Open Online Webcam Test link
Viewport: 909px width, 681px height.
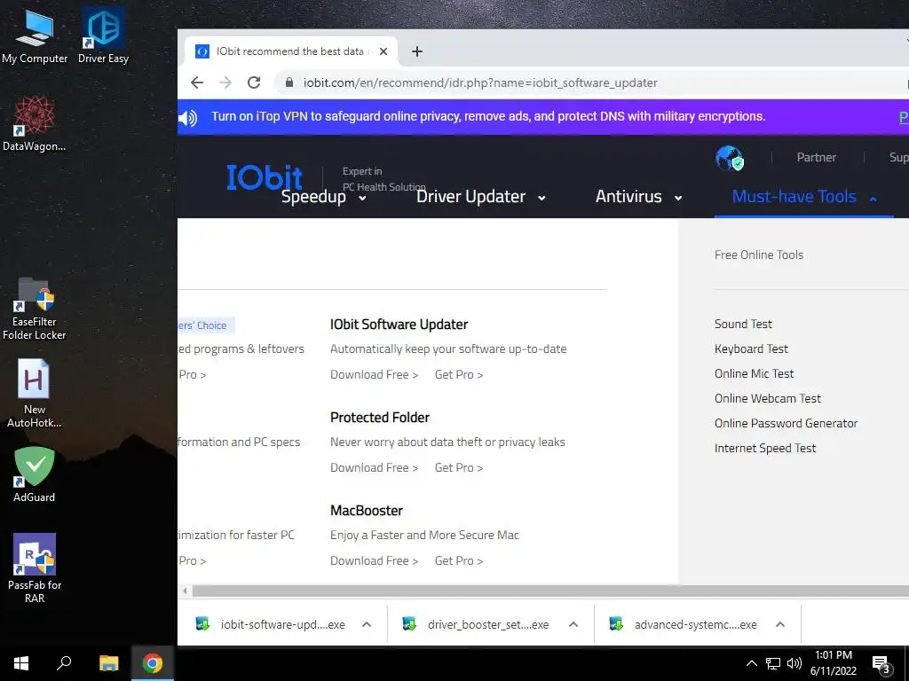pos(768,398)
